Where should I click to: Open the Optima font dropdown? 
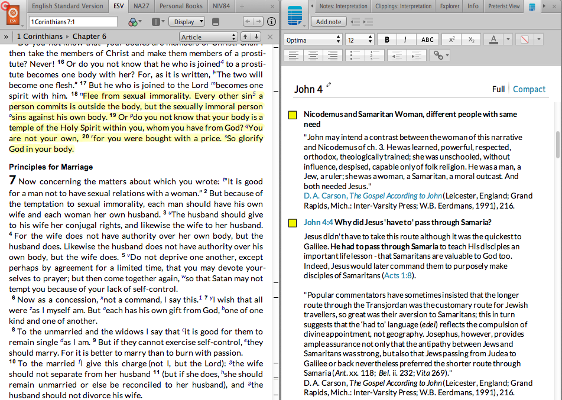(313, 40)
